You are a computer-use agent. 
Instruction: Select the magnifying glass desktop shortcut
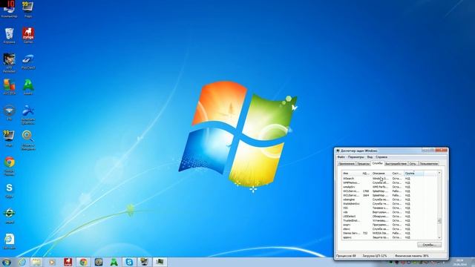[x=28, y=140]
